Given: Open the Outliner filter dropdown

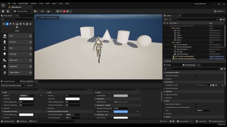Looking at the screenshot, I should 166,19.
